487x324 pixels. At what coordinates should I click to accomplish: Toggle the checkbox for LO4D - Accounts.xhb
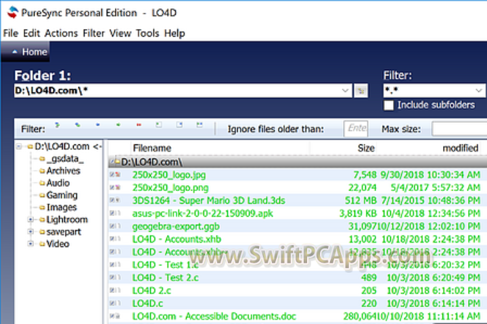112,239
